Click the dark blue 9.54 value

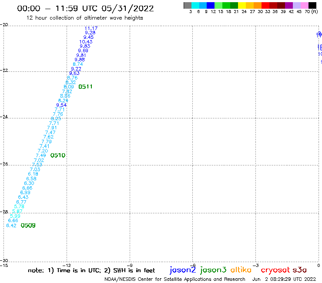[62, 105]
